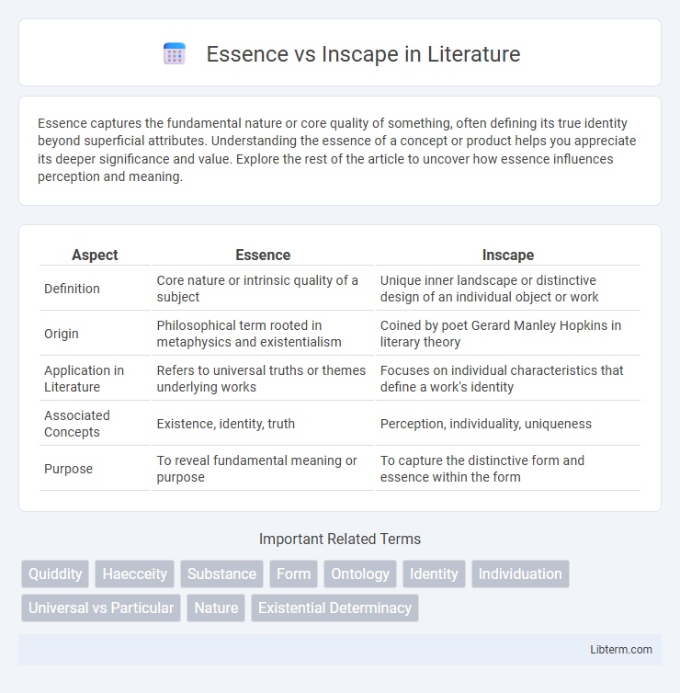Select the Substance tag
Viewport: 680px width, 693px height.
tap(221, 574)
